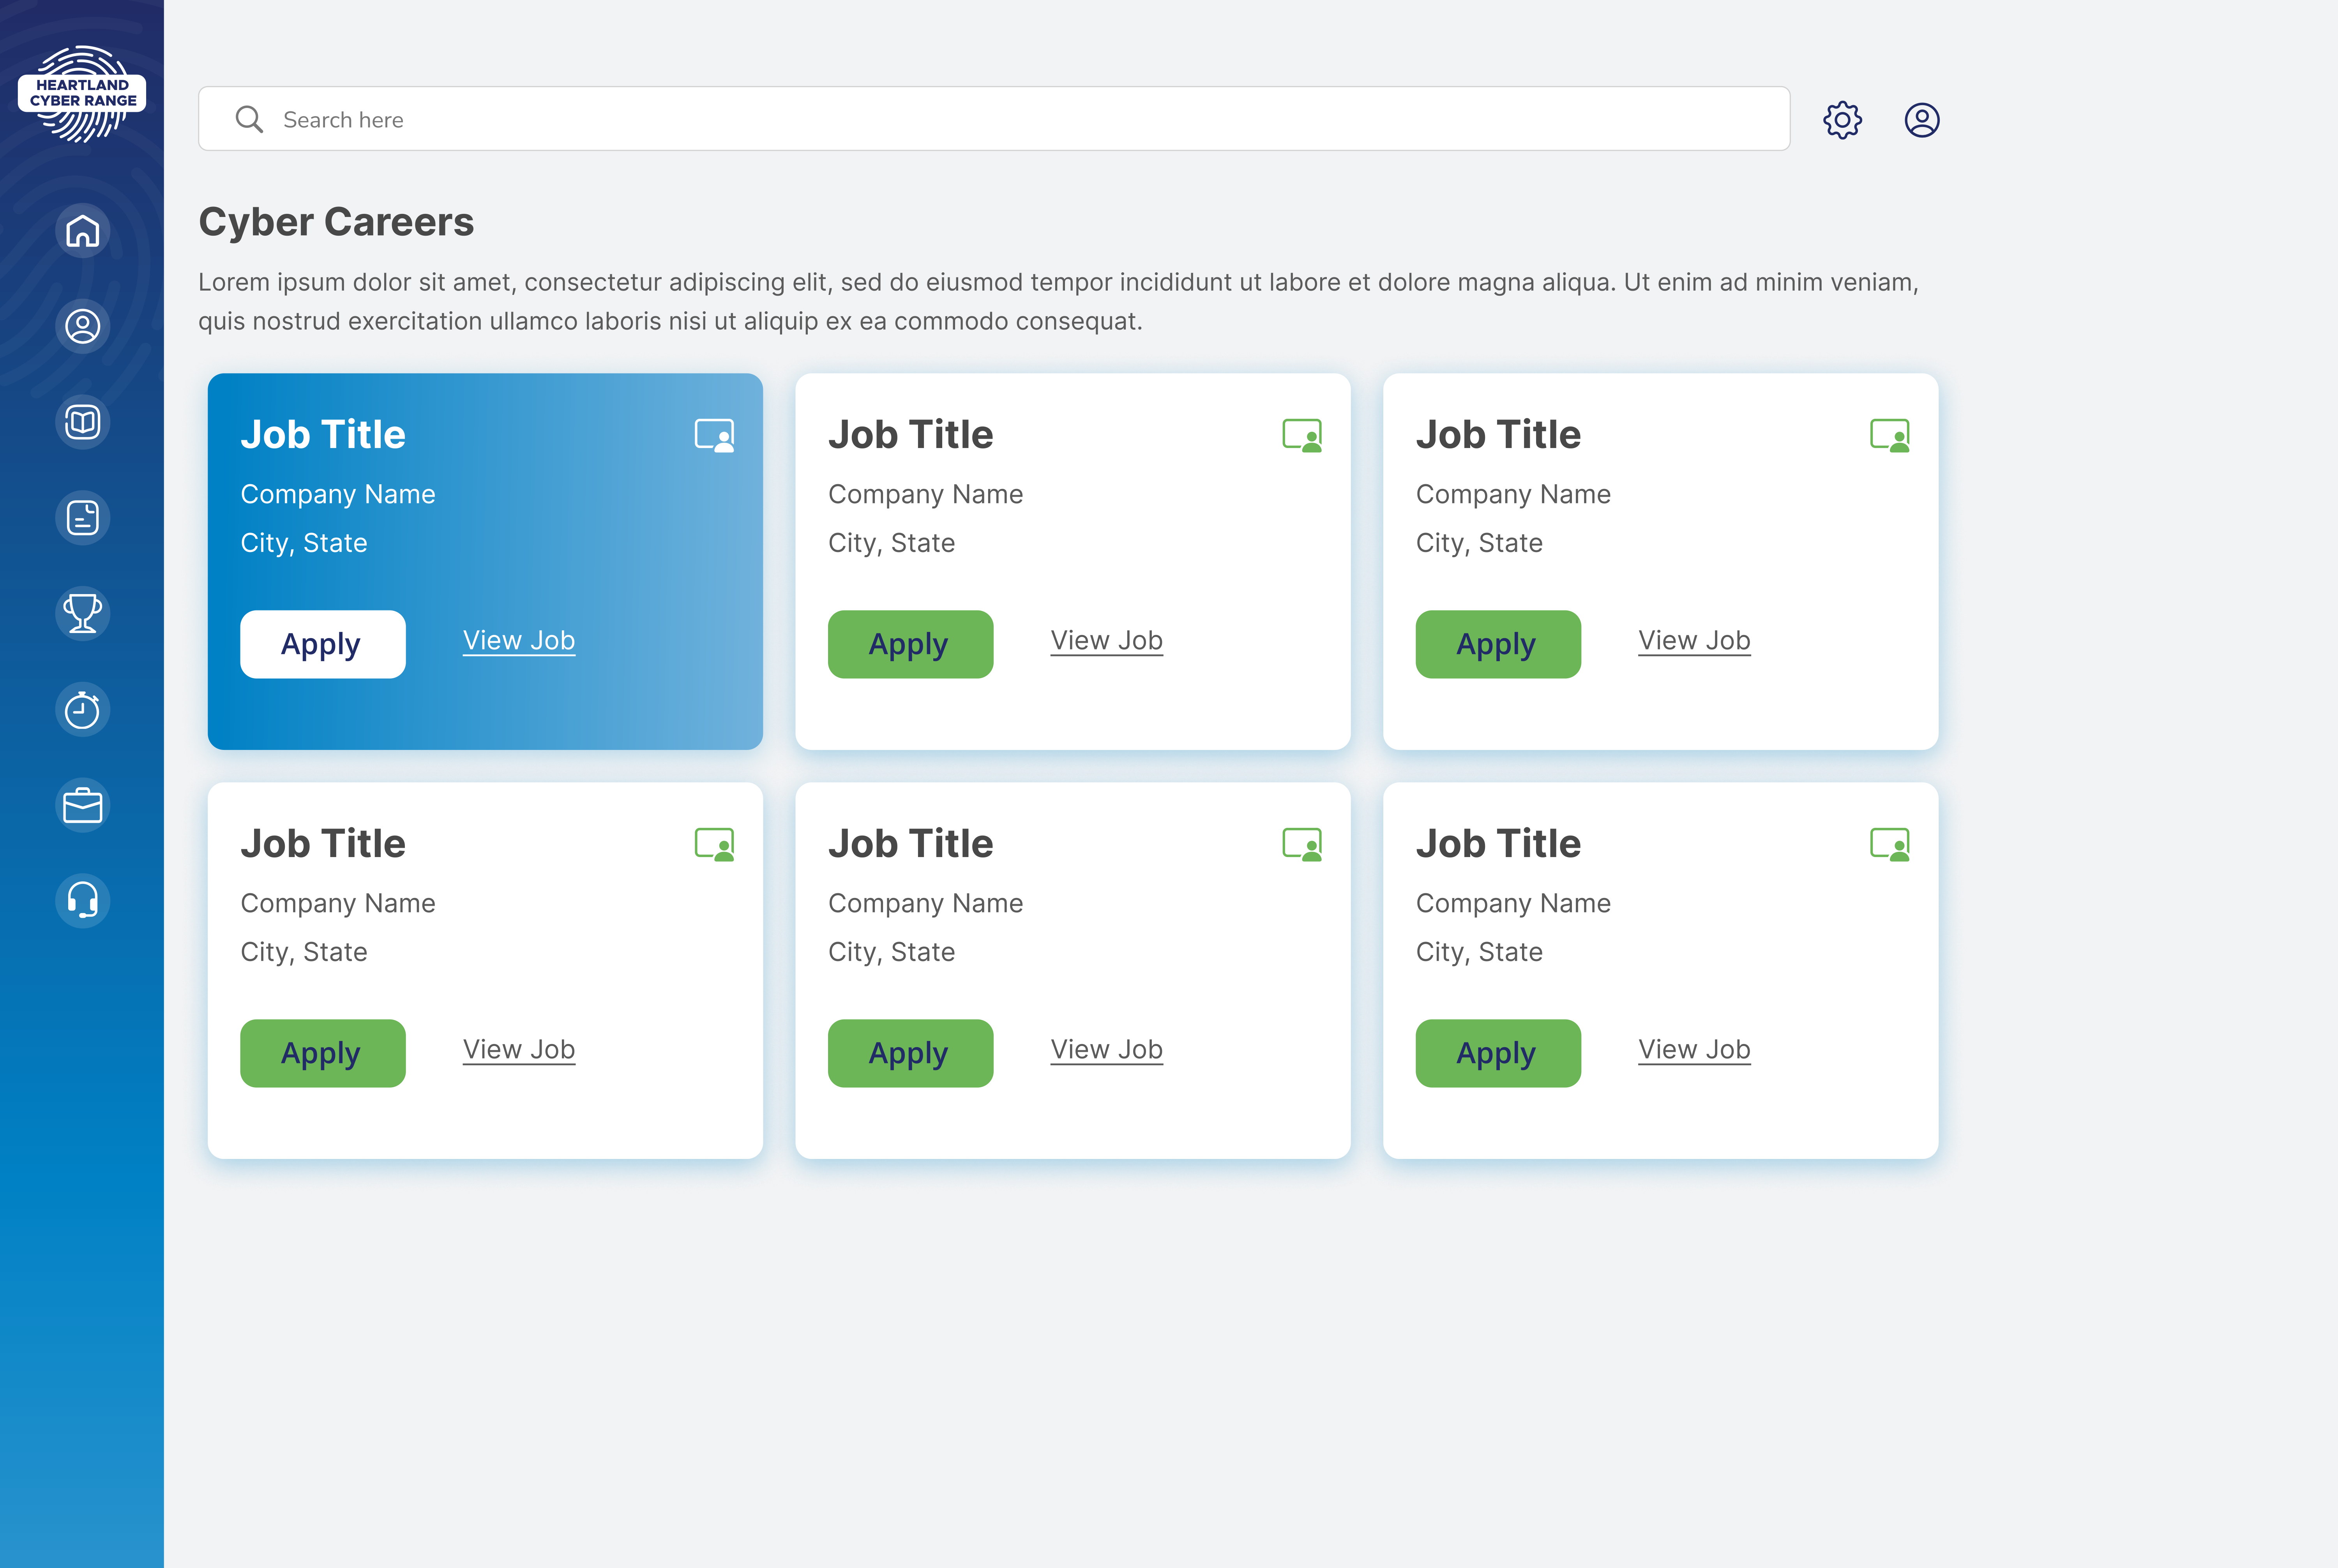This screenshot has height=1568, width=2338.
Task: Open the profile icon in the sidebar
Action: 82,326
